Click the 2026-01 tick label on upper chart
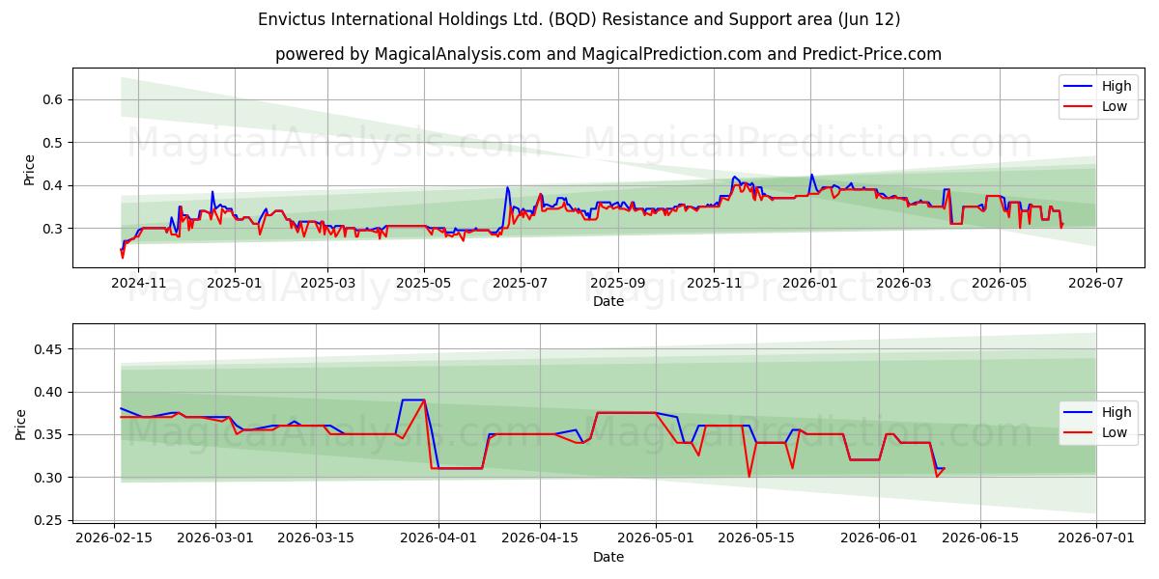This screenshot has width=1159, height=579. 809,284
